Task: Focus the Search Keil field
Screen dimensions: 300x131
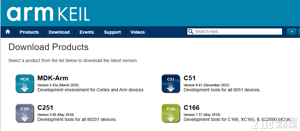Action: point(235,31)
